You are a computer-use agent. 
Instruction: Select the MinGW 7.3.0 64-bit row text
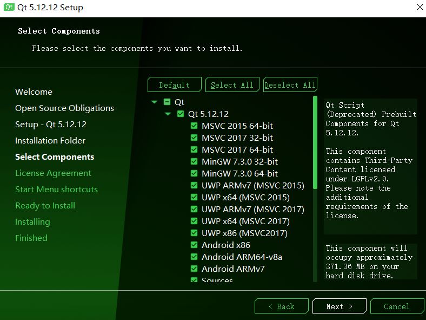click(239, 173)
